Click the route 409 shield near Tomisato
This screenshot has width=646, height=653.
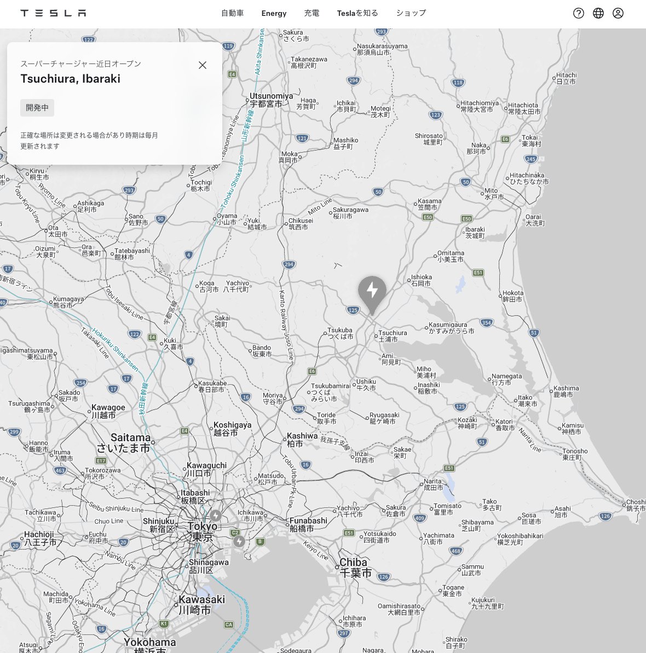pos(420,518)
